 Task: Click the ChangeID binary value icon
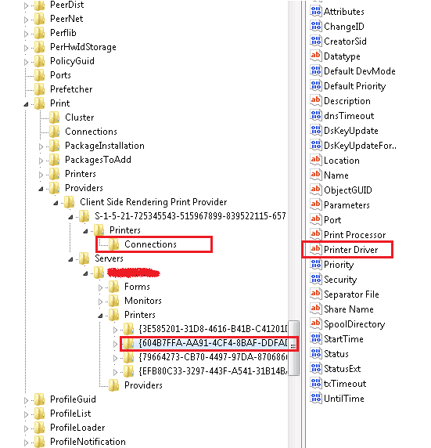[x=316, y=26]
